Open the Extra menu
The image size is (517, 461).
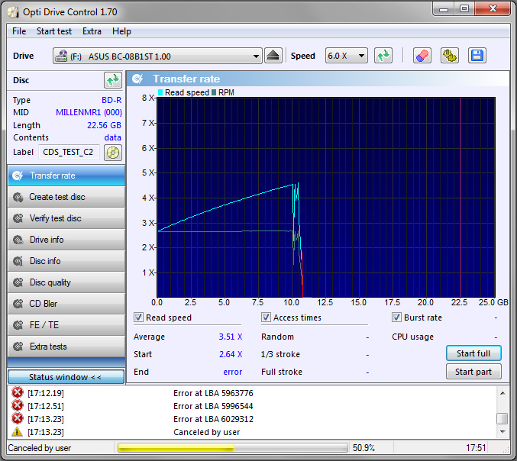[92, 31]
